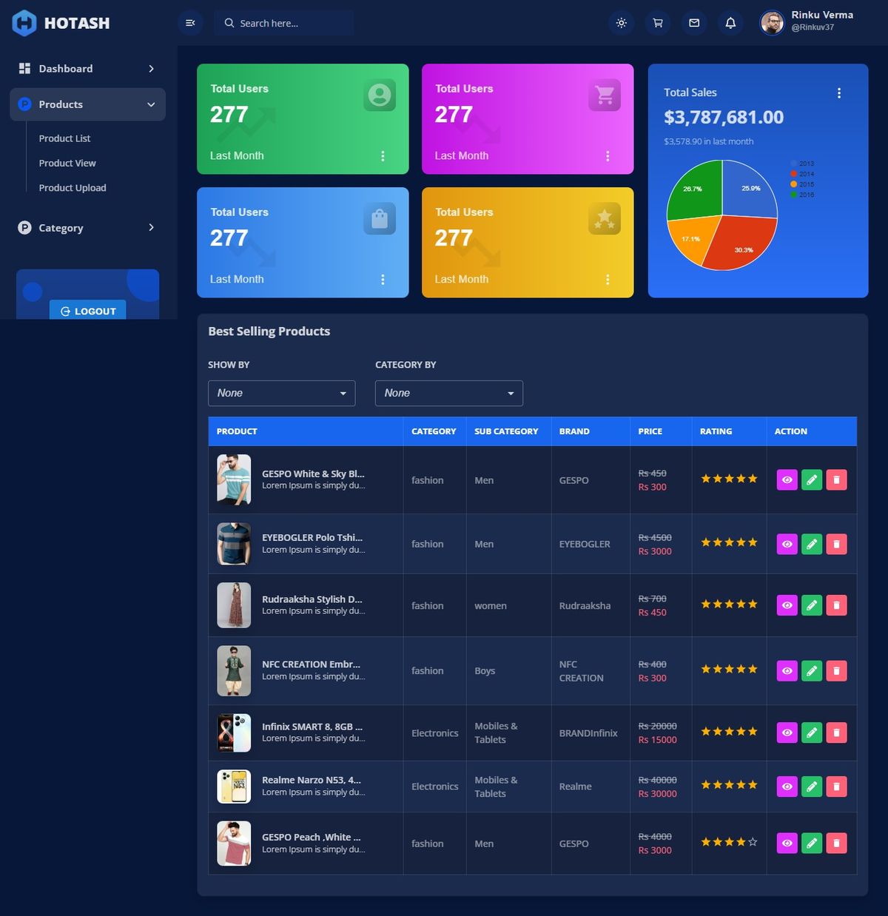
Task: Select Products in sidebar
Action: (87, 104)
